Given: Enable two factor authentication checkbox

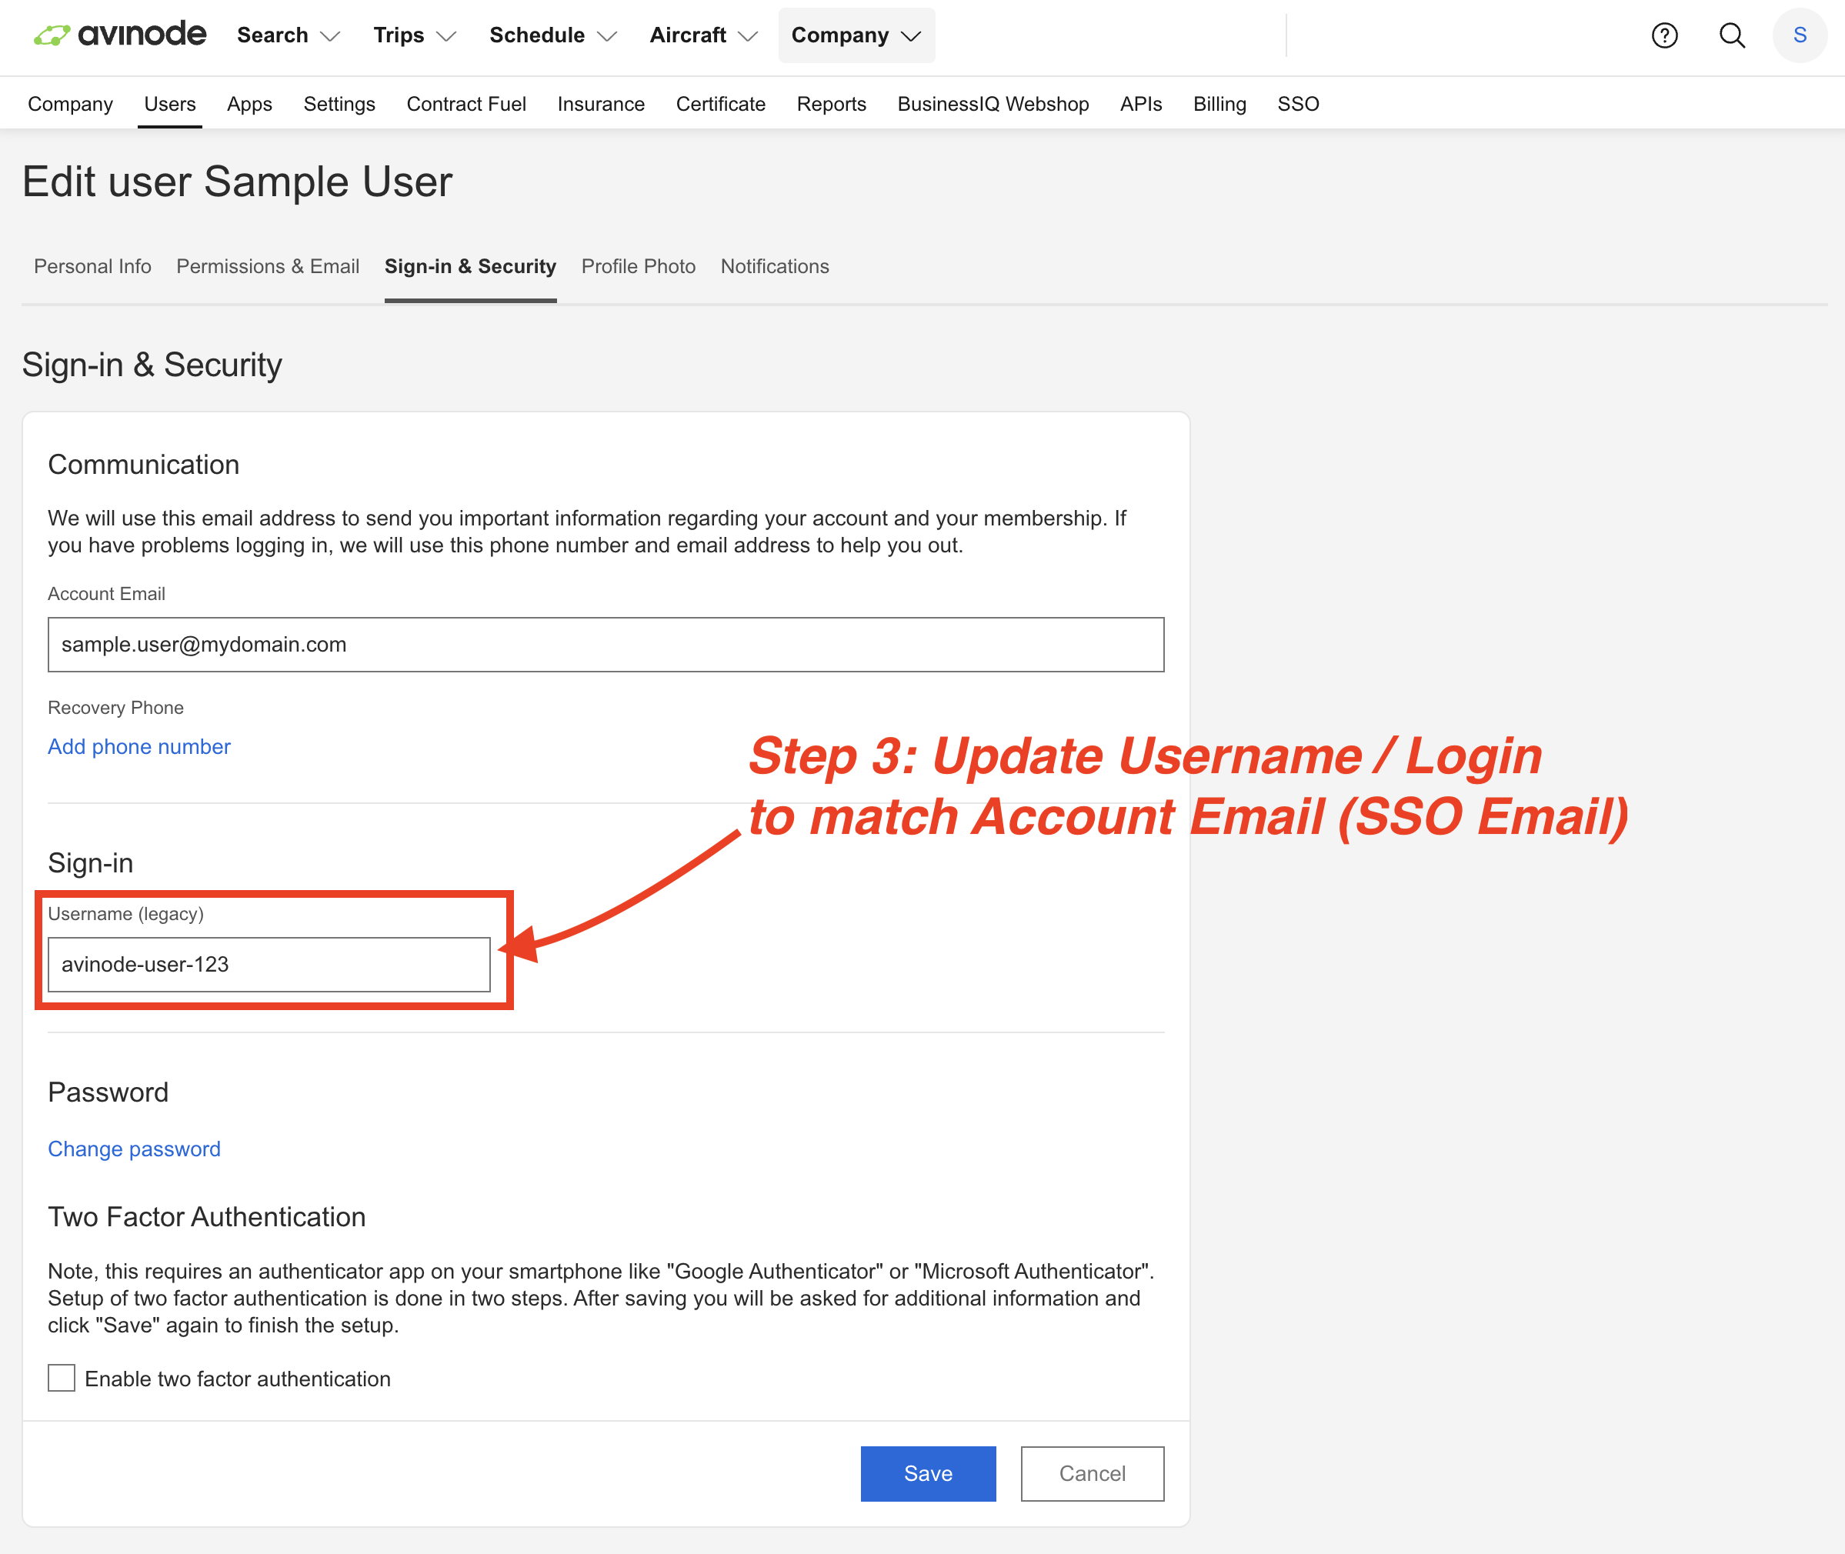Looking at the screenshot, I should [x=62, y=1378].
